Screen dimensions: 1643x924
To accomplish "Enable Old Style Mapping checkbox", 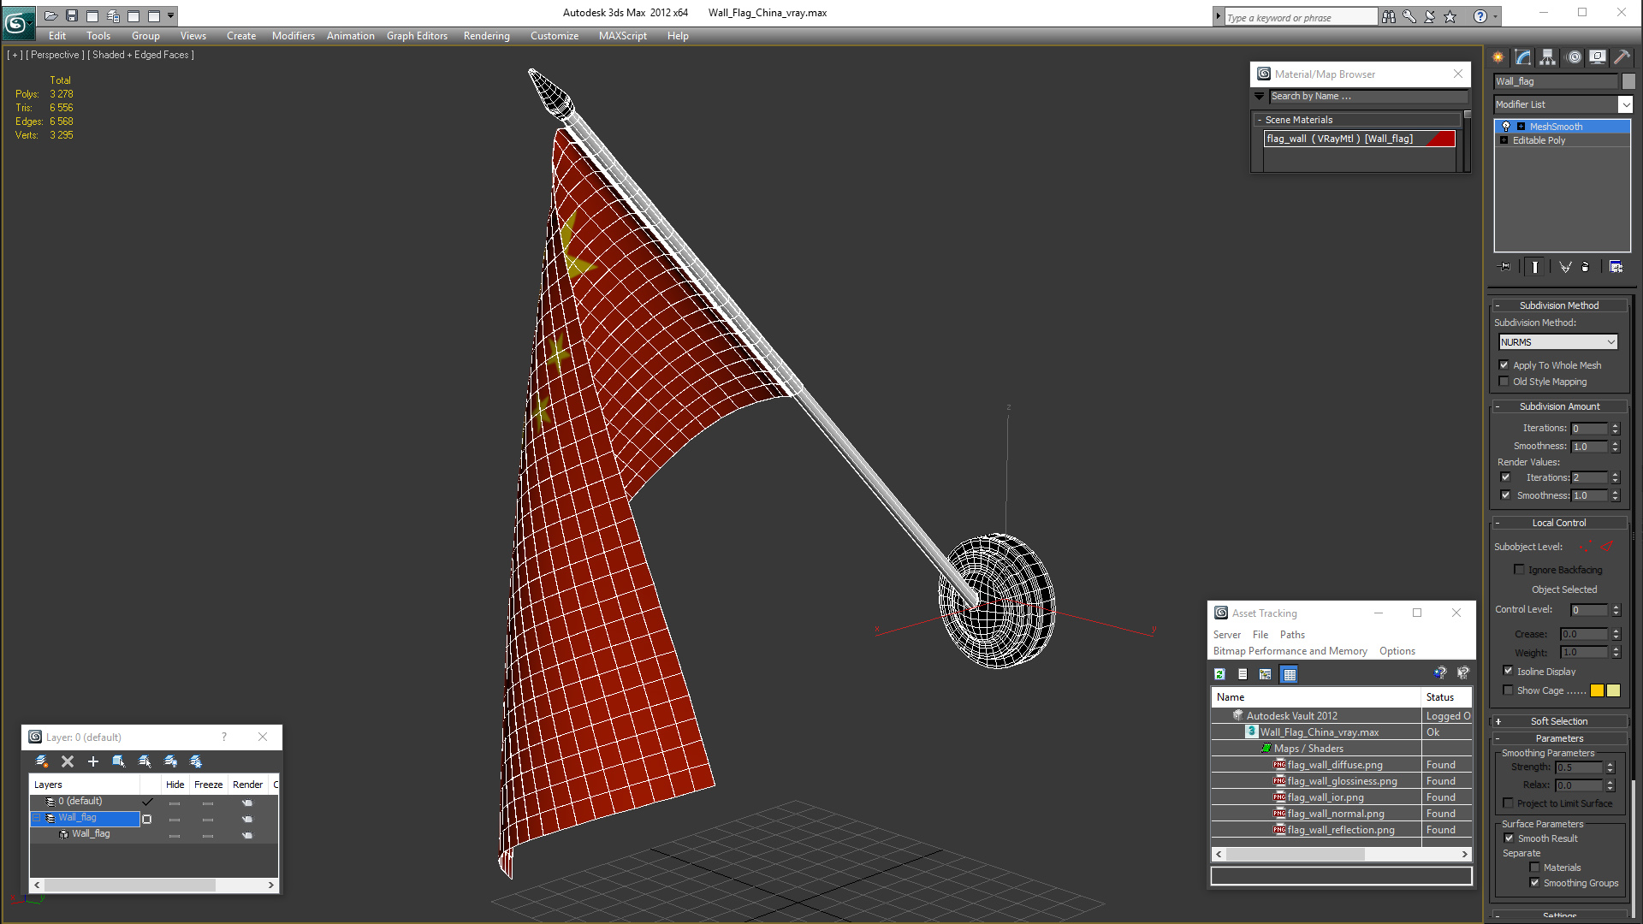I will click(1504, 382).
